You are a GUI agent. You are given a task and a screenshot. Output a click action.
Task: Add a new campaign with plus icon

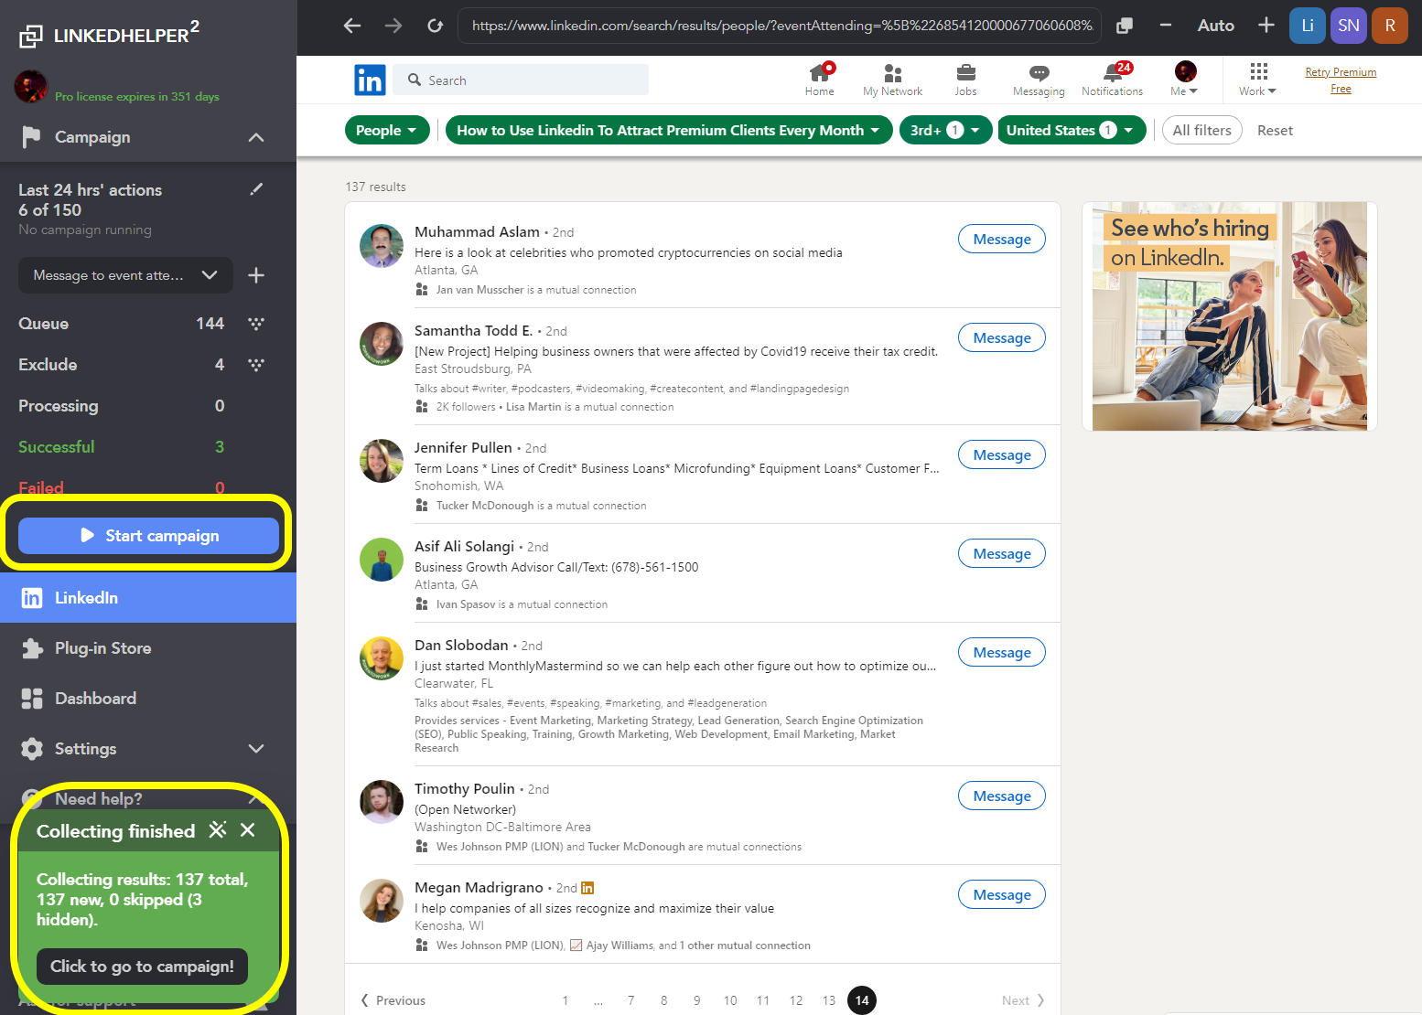pyautogui.click(x=256, y=275)
